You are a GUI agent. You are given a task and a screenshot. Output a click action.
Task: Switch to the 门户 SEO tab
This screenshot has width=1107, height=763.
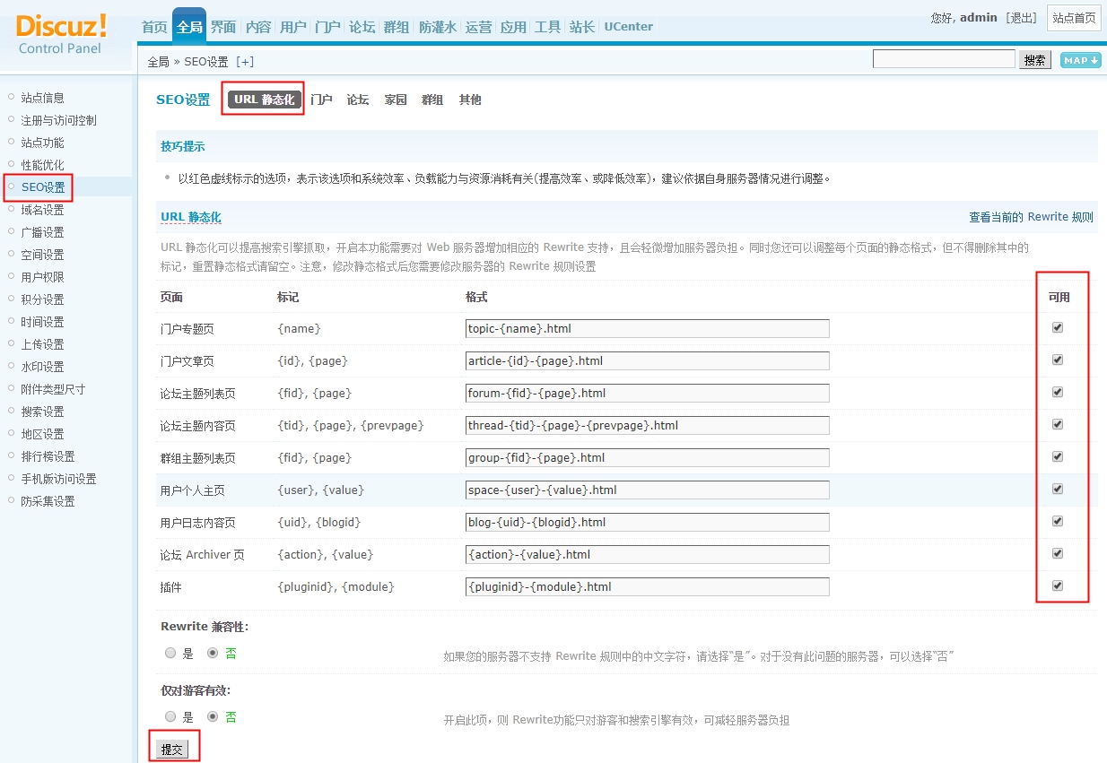tap(321, 100)
